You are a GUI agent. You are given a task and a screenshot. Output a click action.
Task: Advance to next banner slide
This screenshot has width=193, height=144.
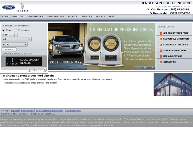tap(152, 68)
